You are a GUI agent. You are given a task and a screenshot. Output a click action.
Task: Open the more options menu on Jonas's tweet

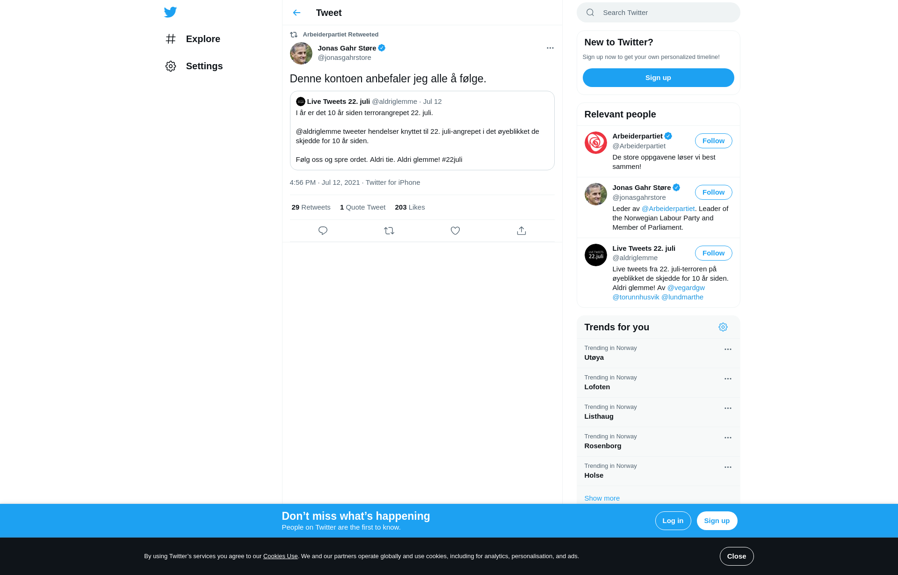550,48
